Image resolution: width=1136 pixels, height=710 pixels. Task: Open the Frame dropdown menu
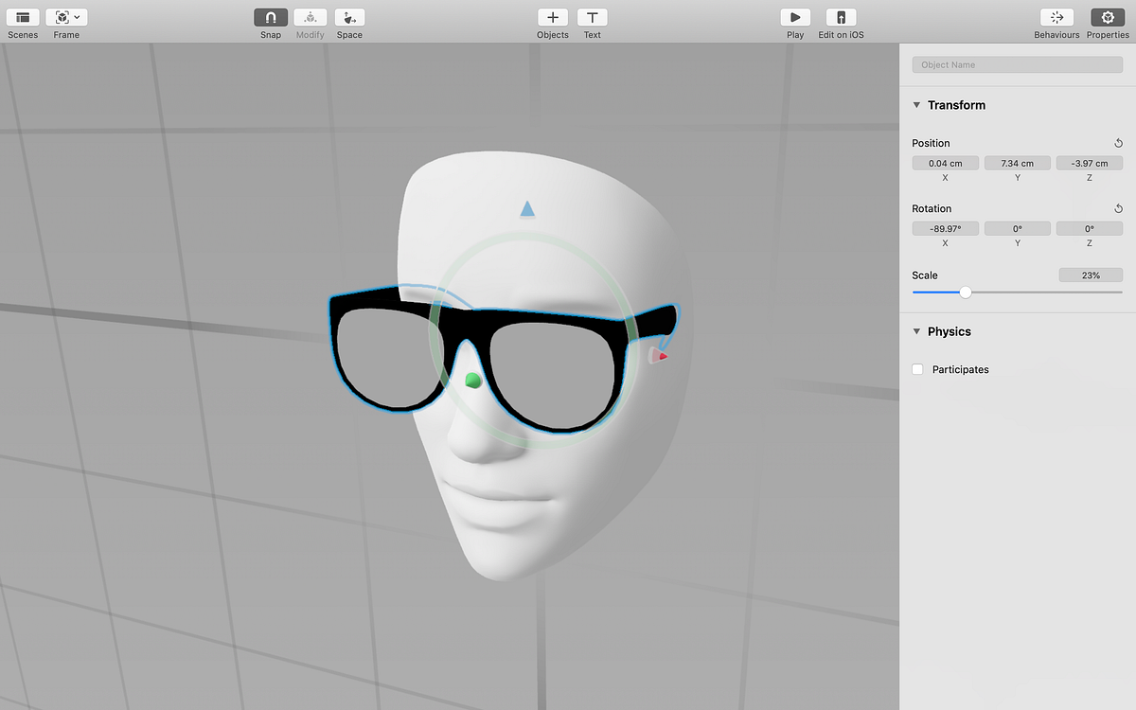(78, 17)
